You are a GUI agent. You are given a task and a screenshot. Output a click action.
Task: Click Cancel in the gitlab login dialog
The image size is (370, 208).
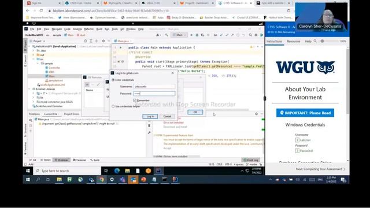point(167,117)
